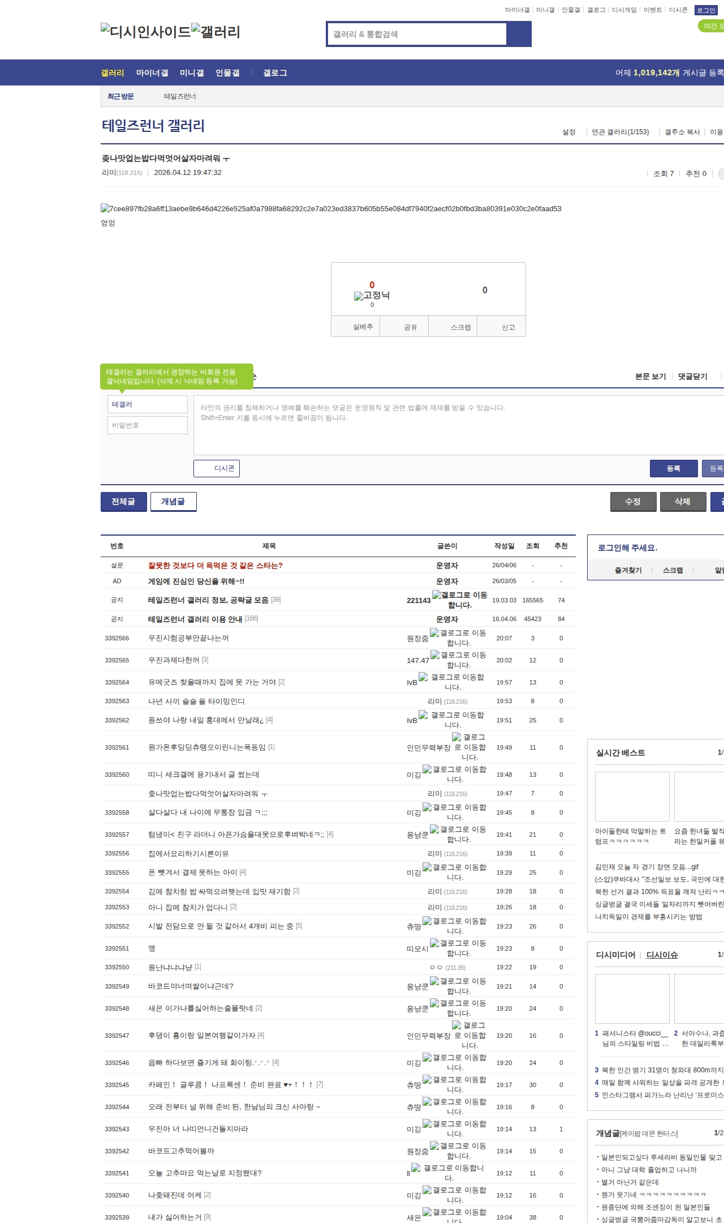Open post titled 우진시험공부안끝나는꺼
Viewport: 724px width, 1223px height.
pos(188,638)
